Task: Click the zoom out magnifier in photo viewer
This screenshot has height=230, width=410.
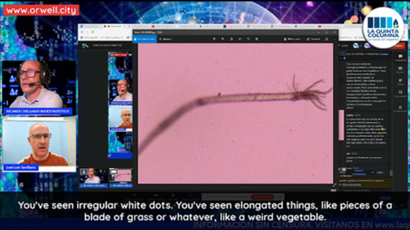Action: click(x=223, y=39)
